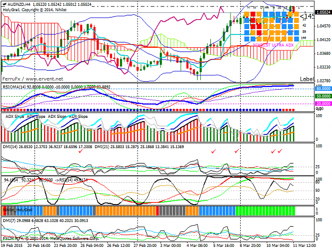
Task: Click the 11 Mar 12:00 time label
Action: (x=304, y=246)
